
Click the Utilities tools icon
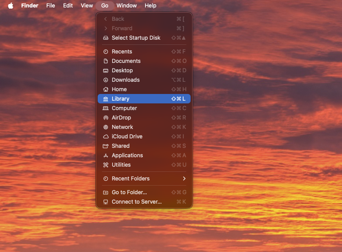tap(106, 165)
